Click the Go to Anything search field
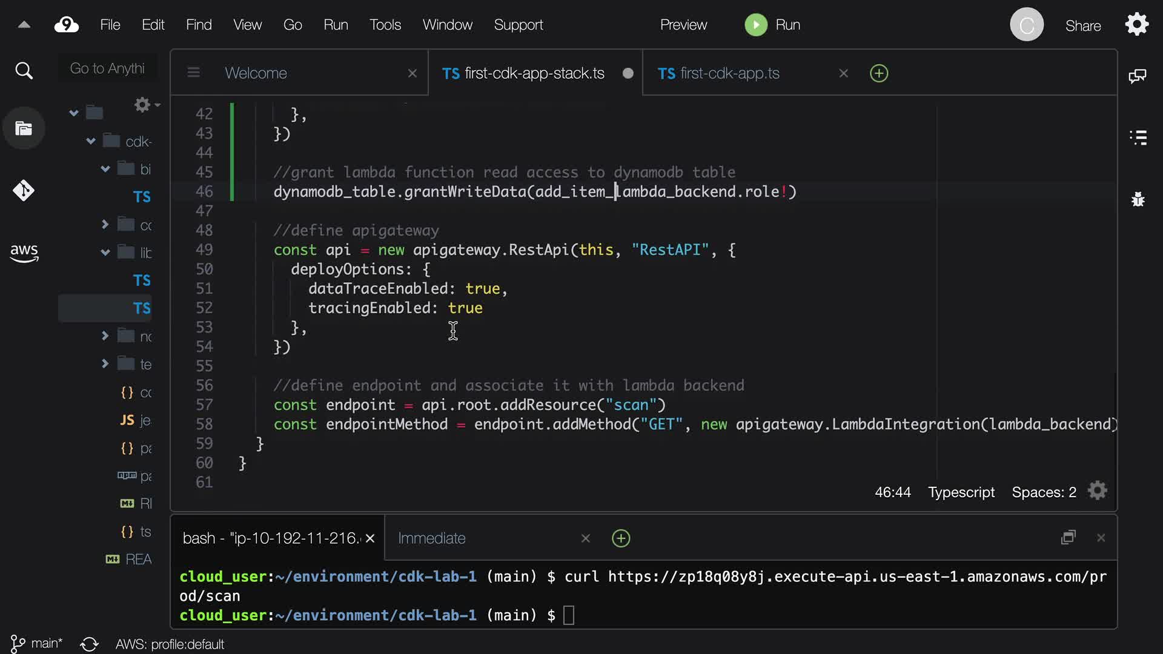The width and height of the screenshot is (1163, 654). (107, 68)
